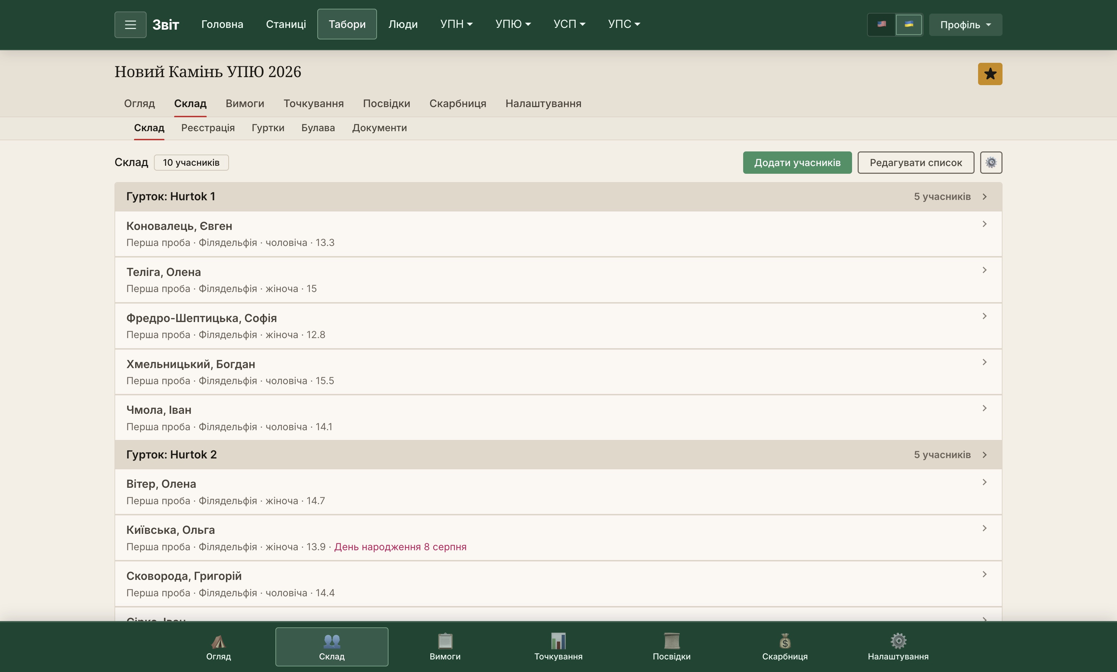Open list settings gear icon

[991, 163]
